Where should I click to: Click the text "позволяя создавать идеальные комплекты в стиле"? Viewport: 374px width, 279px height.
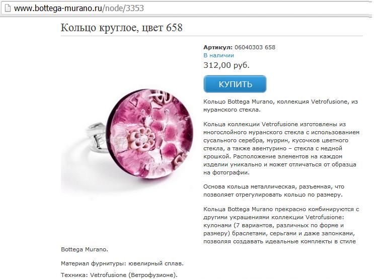pos(279,241)
